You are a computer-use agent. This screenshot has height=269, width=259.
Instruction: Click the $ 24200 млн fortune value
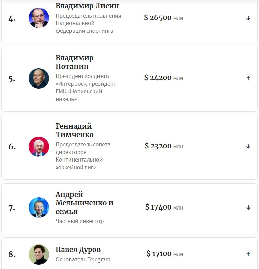[x=164, y=78]
